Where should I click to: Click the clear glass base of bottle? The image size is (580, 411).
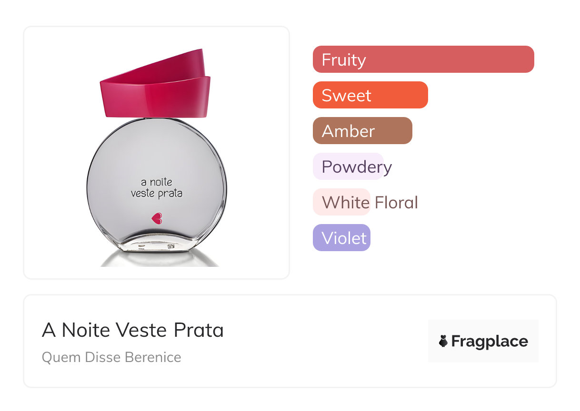(157, 243)
